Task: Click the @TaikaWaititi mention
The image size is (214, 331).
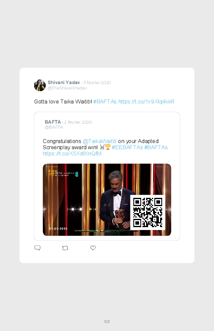Action: click(99, 141)
